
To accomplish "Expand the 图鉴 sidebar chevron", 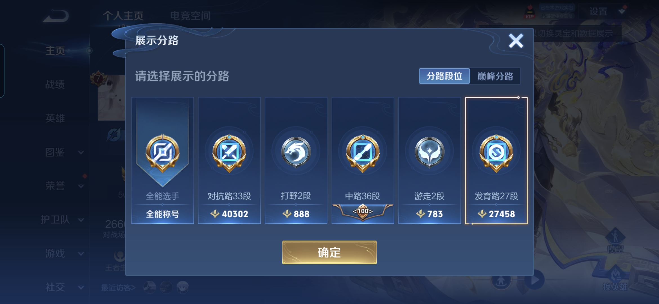I will point(81,152).
